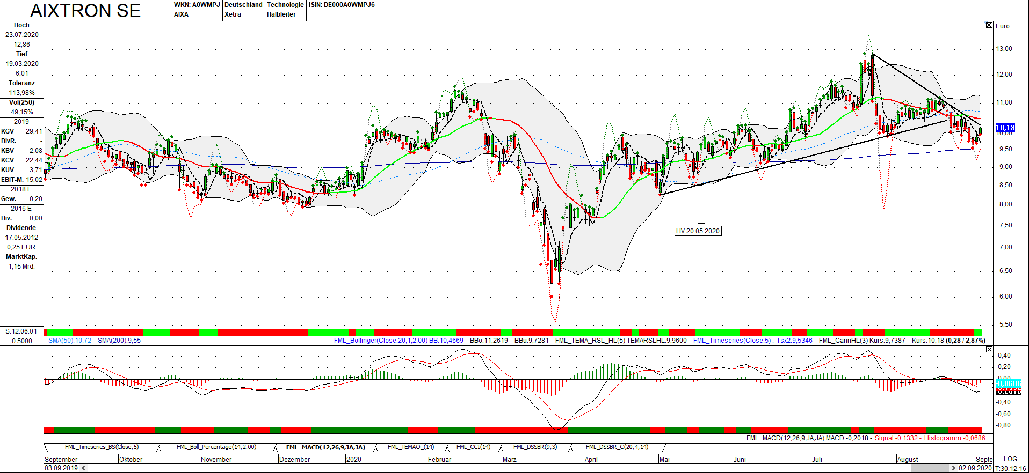Screen dimensions: 1029x473
Task: Click the cyan MACD value tag 0,0686
Action: click(x=1009, y=383)
